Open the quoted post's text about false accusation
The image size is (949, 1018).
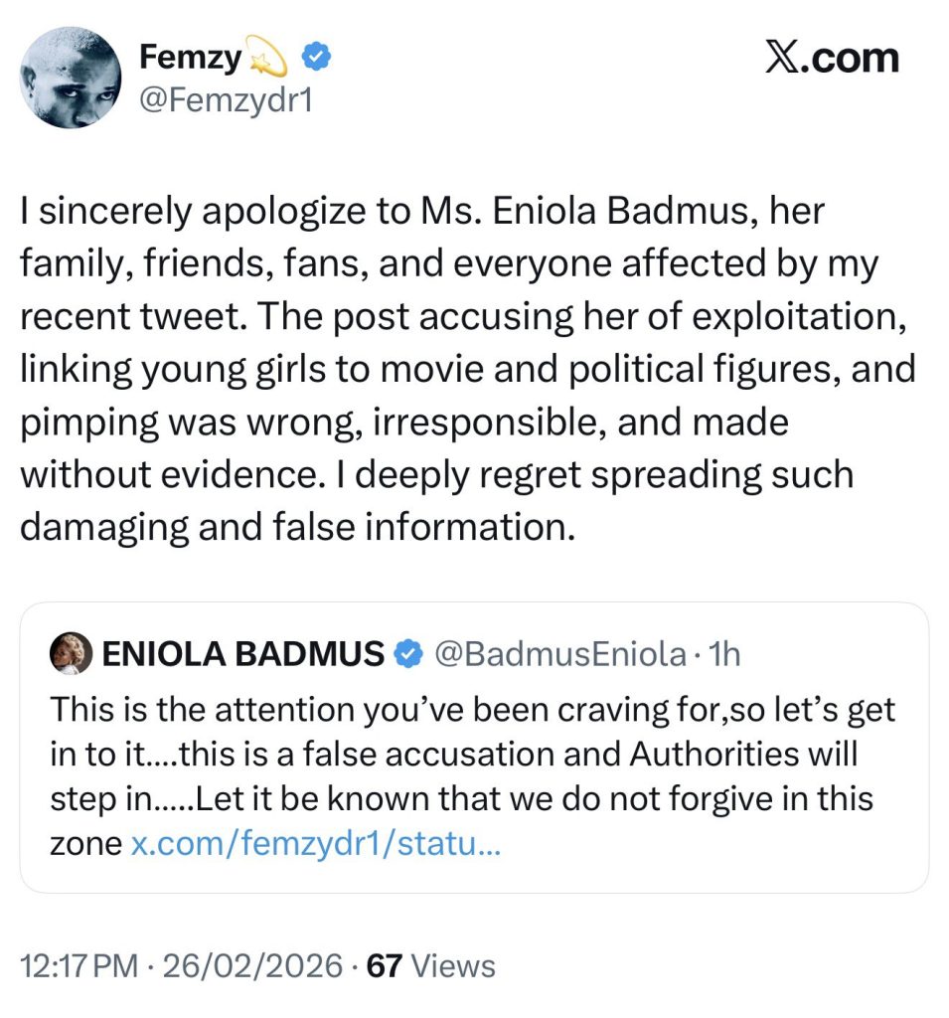(x=467, y=756)
